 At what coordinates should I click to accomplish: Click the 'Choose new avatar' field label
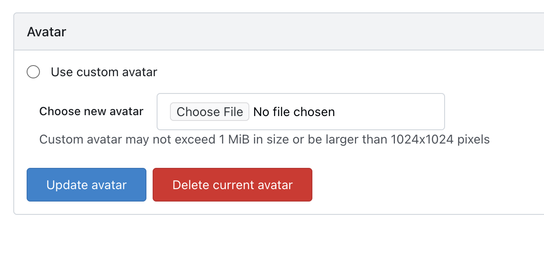tap(91, 111)
